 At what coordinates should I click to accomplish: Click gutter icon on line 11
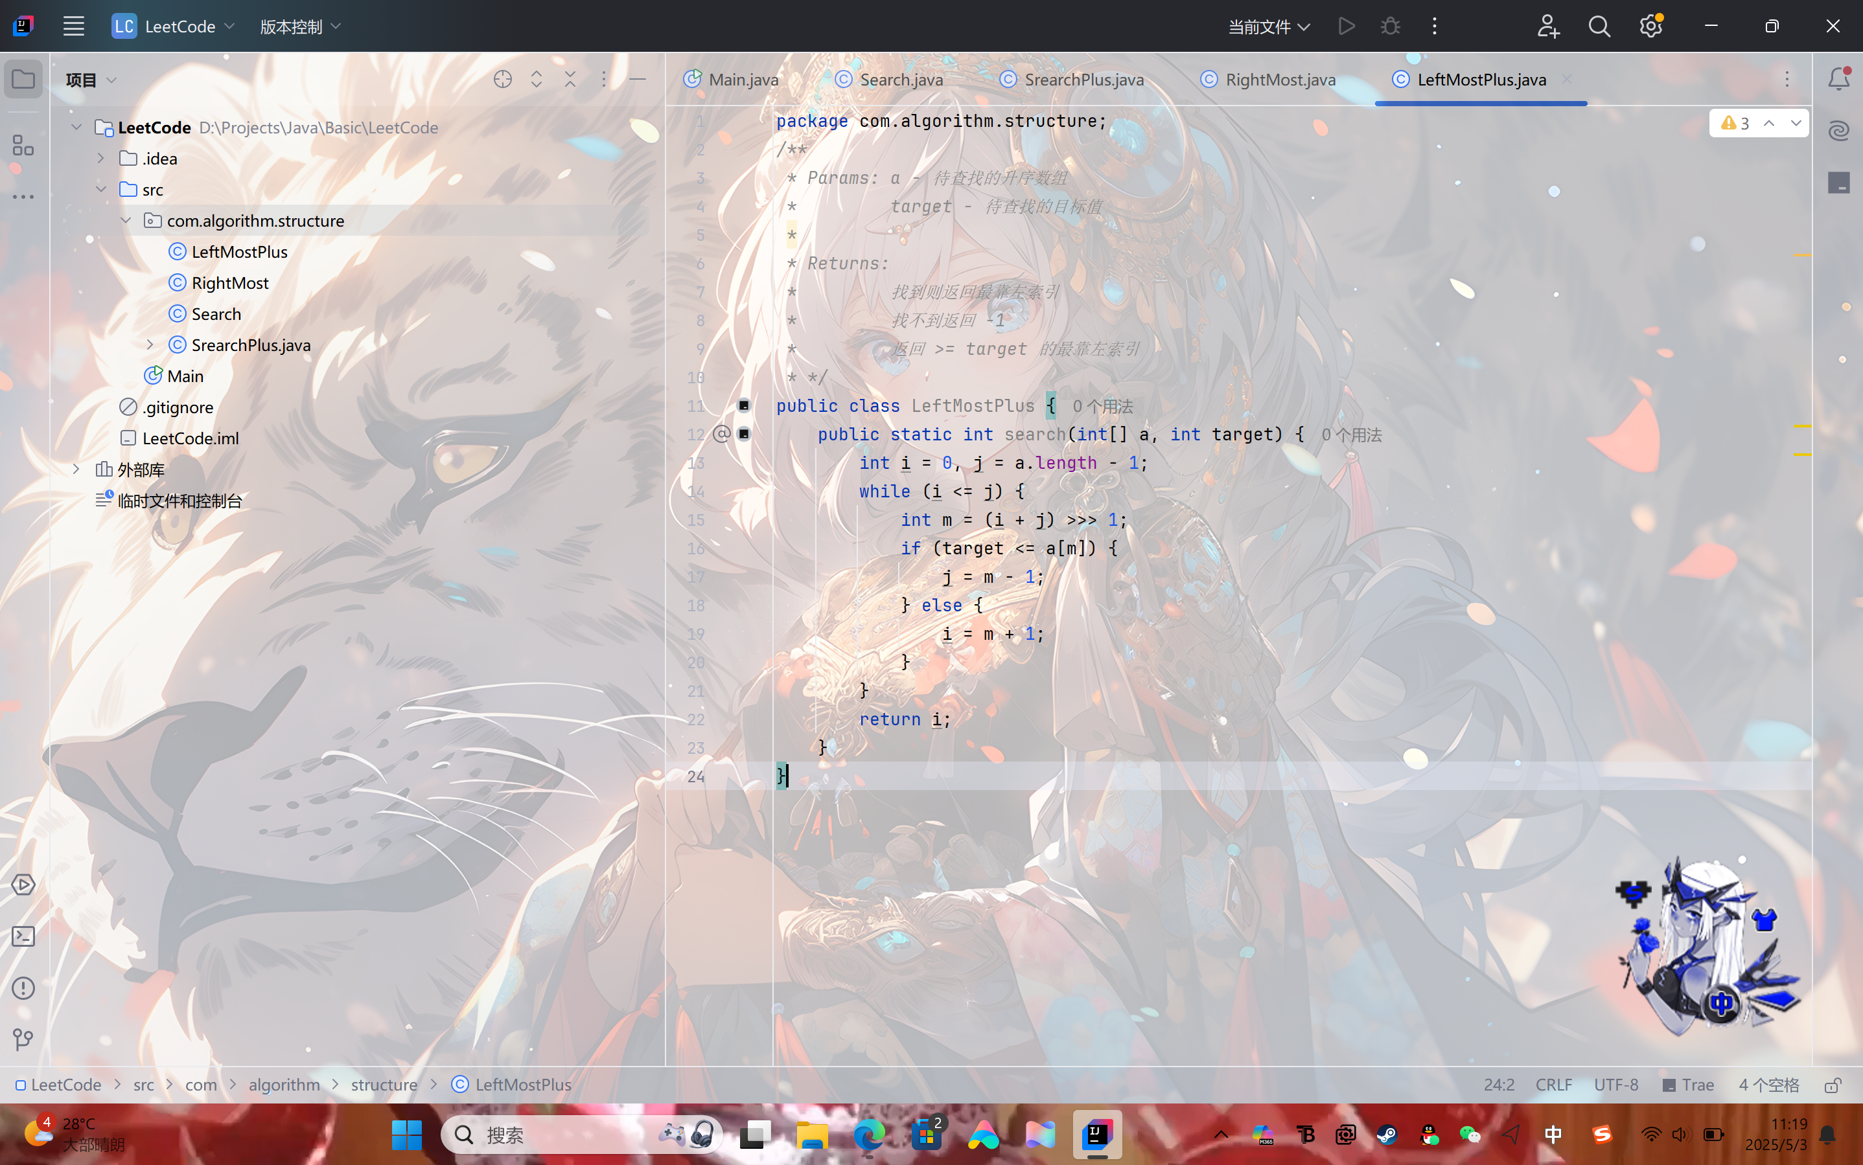(744, 405)
